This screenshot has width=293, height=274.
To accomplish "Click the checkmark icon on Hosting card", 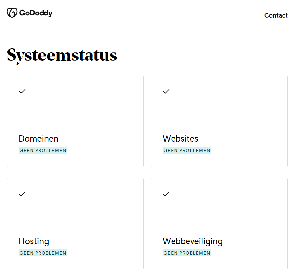I will 22,194.
